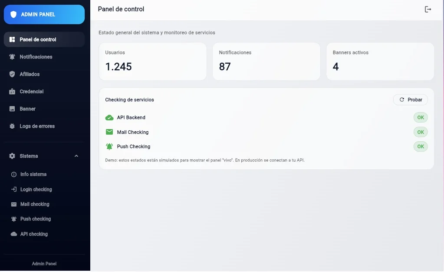Click the logout icon in the top bar
Image resolution: width=444 pixels, height=272 pixels.
(x=428, y=10)
